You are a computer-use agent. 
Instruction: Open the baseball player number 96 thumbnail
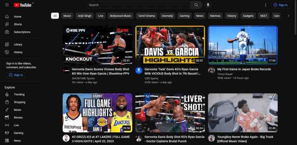tap(243, 46)
